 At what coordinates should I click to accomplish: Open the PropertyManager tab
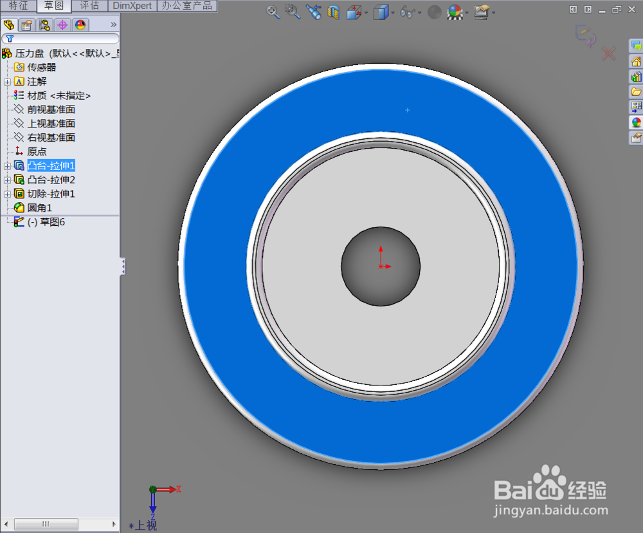[26, 25]
